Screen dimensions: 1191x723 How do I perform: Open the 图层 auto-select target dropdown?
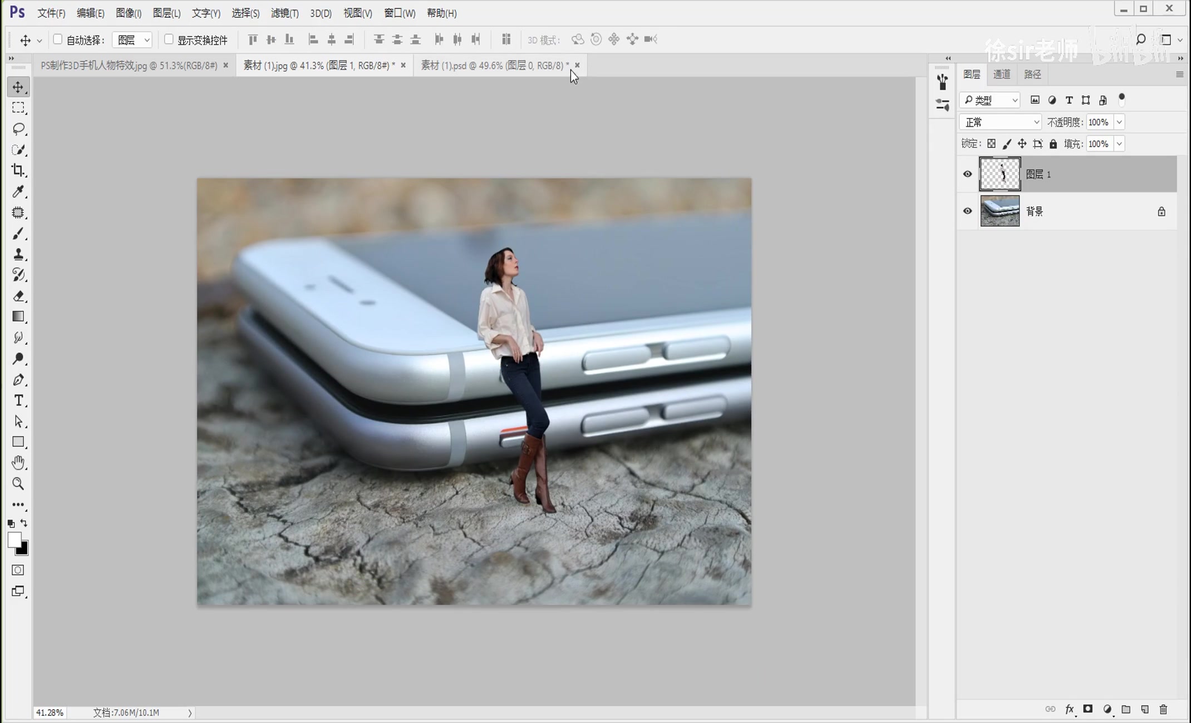tap(132, 39)
